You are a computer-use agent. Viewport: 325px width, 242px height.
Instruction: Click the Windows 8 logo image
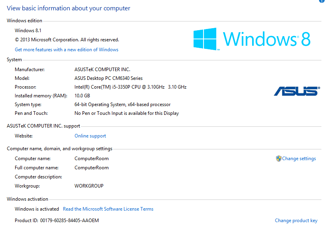[252, 39]
